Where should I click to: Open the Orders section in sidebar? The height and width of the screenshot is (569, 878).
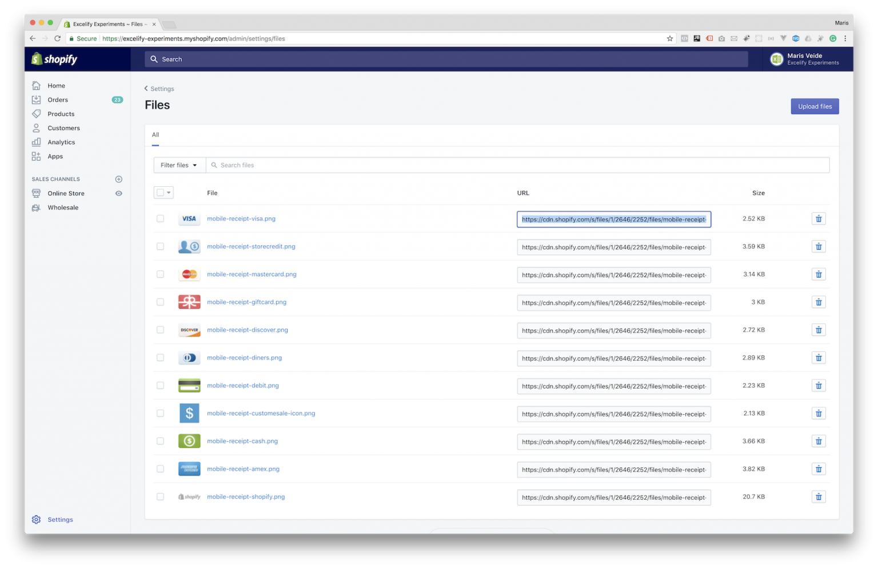(x=57, y=99)
